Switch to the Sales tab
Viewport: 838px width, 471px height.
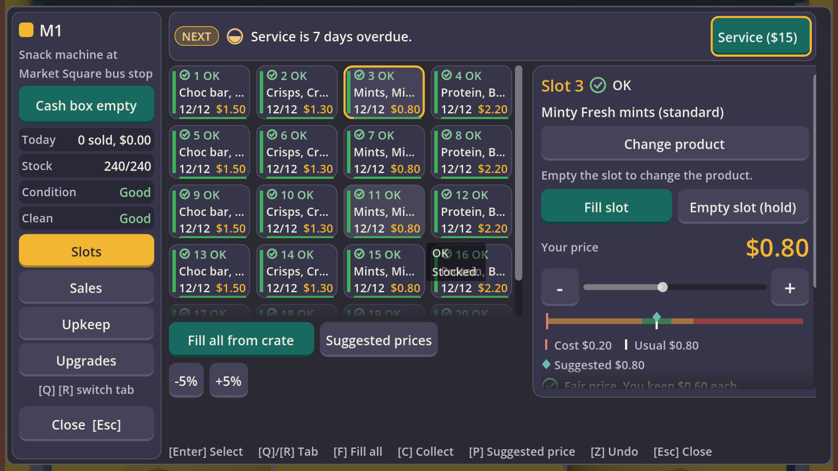(x=86, y=287)
